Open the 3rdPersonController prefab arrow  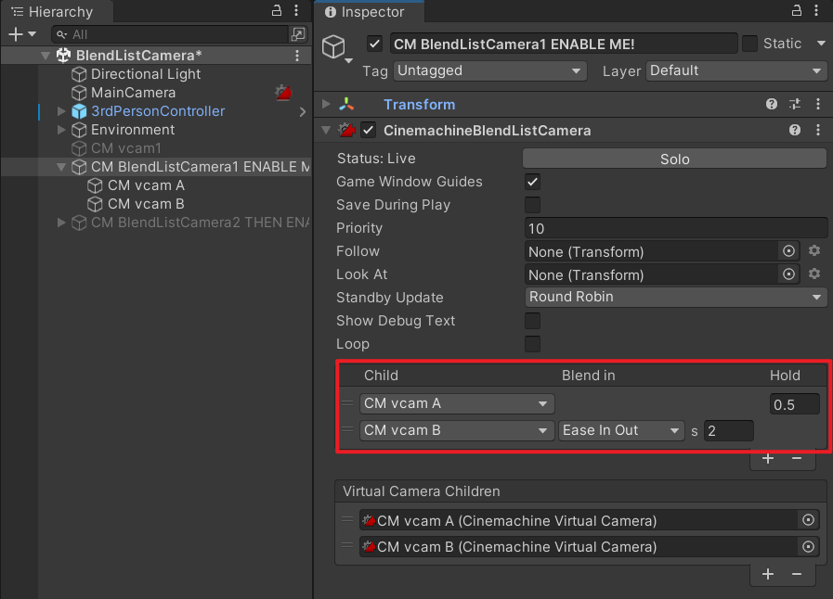click(x=303, y=111)
